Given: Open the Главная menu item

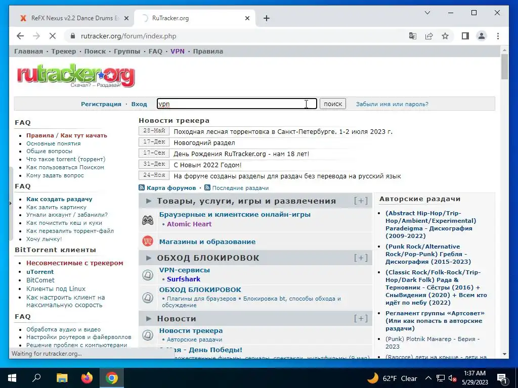Looking at the screenshot, I should tap(28, 51).
